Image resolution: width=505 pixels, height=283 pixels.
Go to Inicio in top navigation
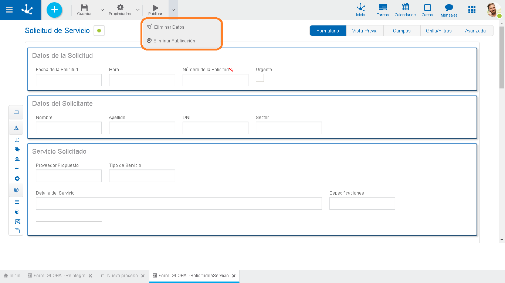[x=360, y=10]
